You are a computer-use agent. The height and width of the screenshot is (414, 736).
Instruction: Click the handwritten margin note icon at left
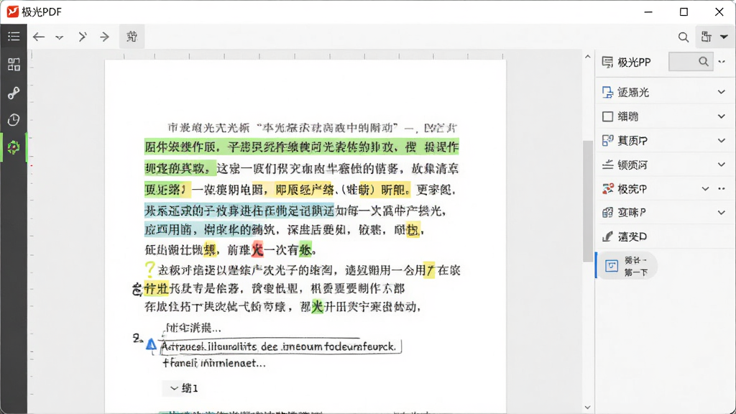(137, 289)
